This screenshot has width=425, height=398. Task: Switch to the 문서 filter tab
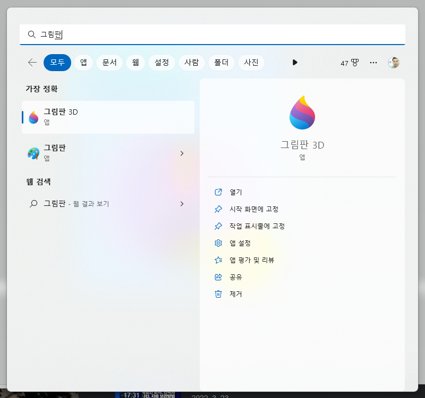pyautogui.click(x=109, y=62)
